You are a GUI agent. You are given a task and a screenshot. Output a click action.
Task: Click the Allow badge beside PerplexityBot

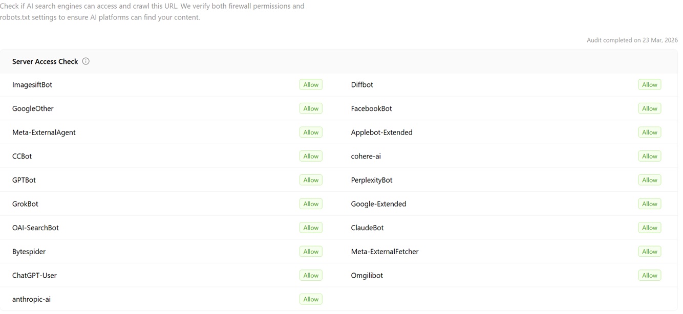coord(649,180)
